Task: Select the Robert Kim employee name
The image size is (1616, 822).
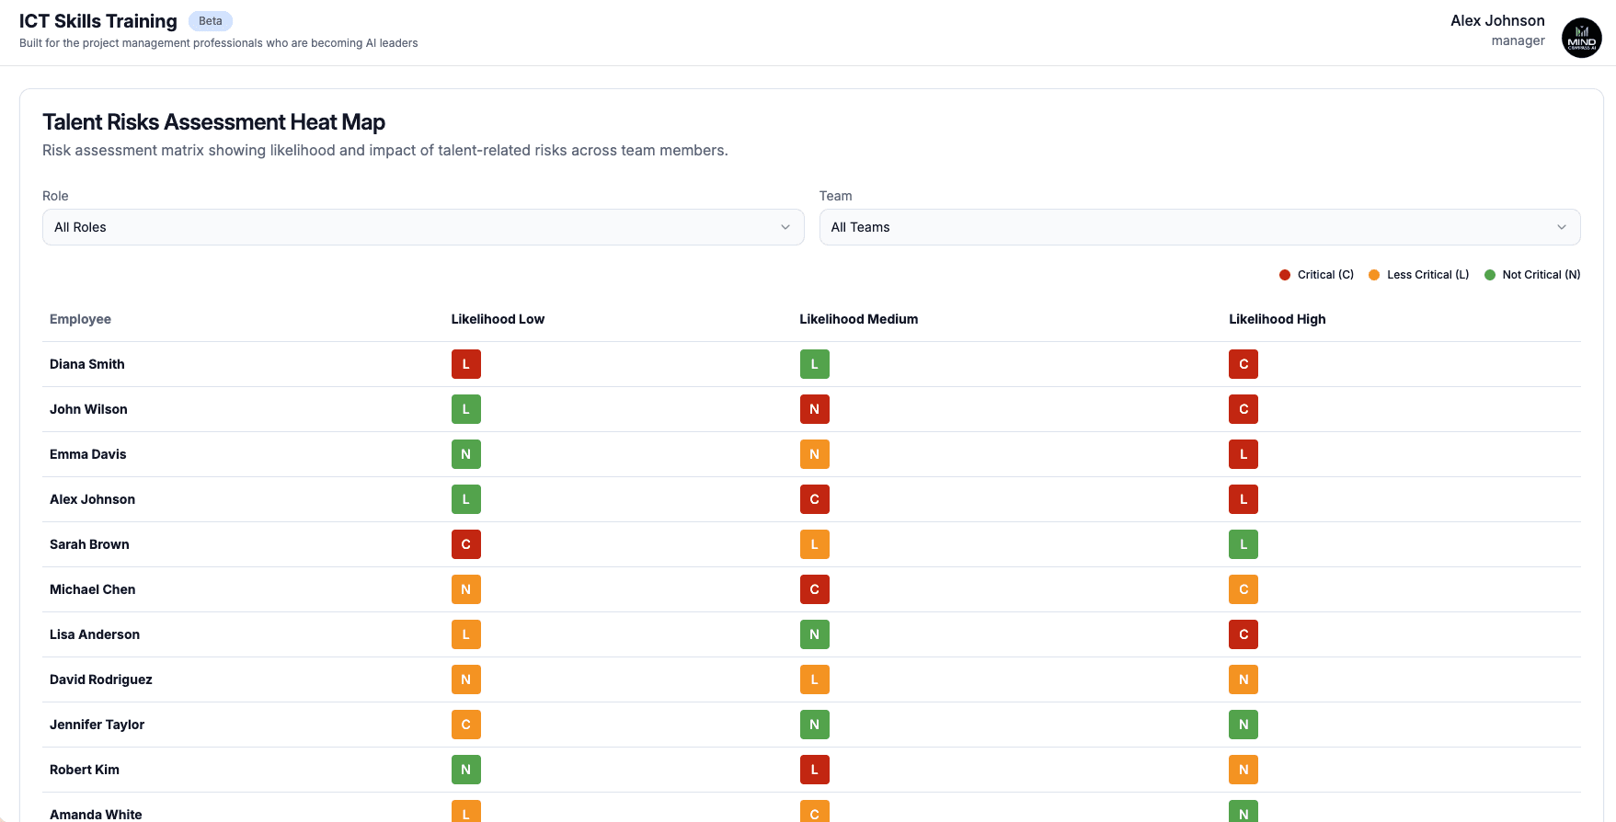Action: tap(85, 770)
